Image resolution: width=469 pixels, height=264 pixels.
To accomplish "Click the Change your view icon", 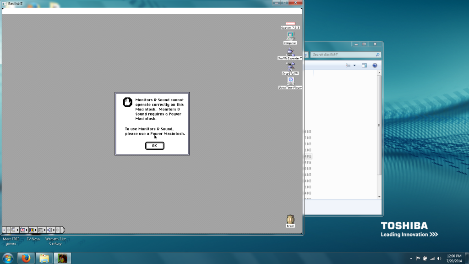I will pyautogui.click(x=348, y=65).
